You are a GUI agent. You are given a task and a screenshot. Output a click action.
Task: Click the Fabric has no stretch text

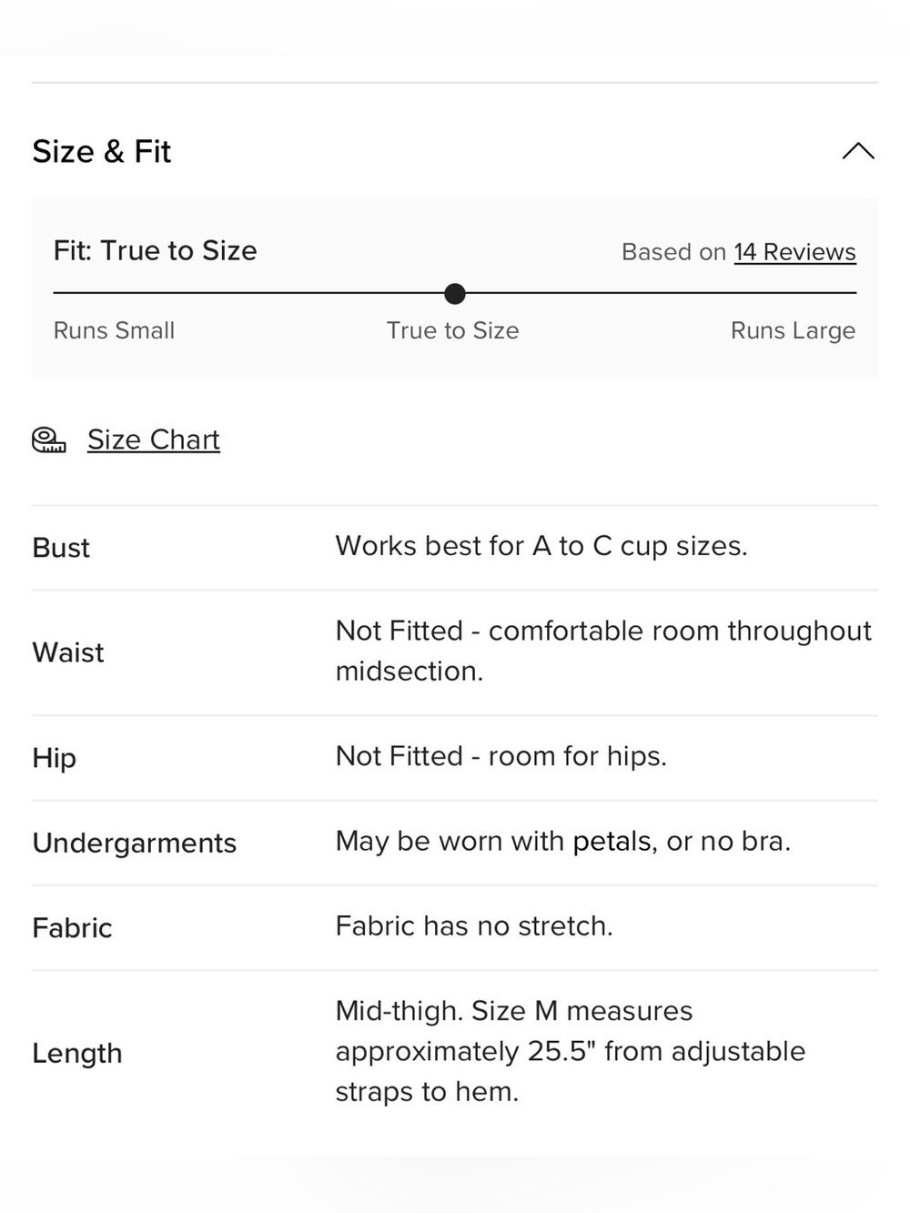(474, 926)
